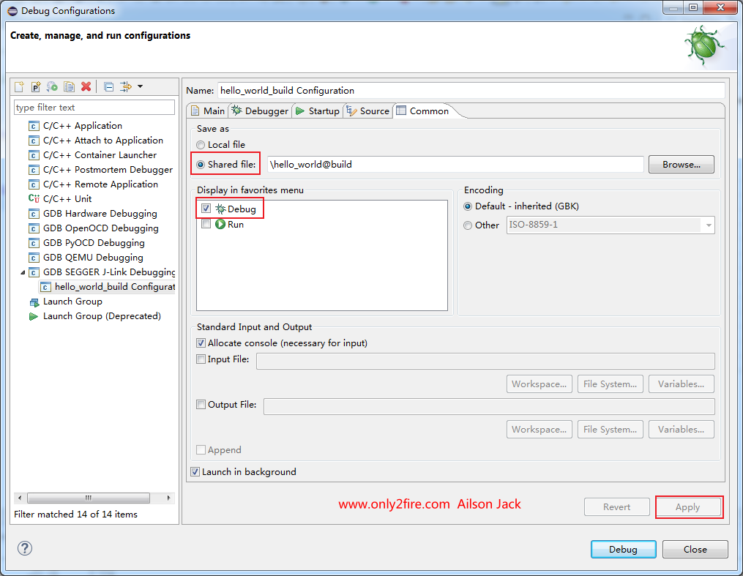The height and width of the screenshot is (576, 743).
Task: Click Workspace... button under Input File
Action: (x=539, y=384)
